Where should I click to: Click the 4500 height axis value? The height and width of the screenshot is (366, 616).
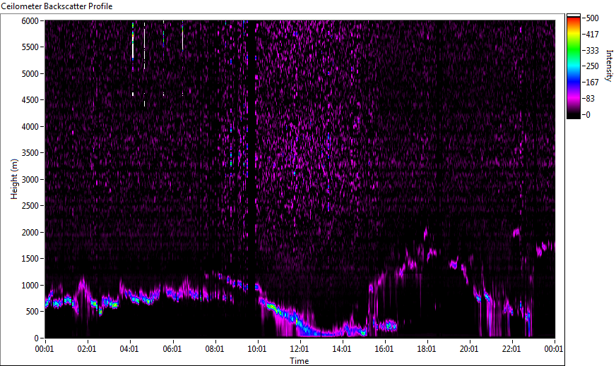point(30,100)
